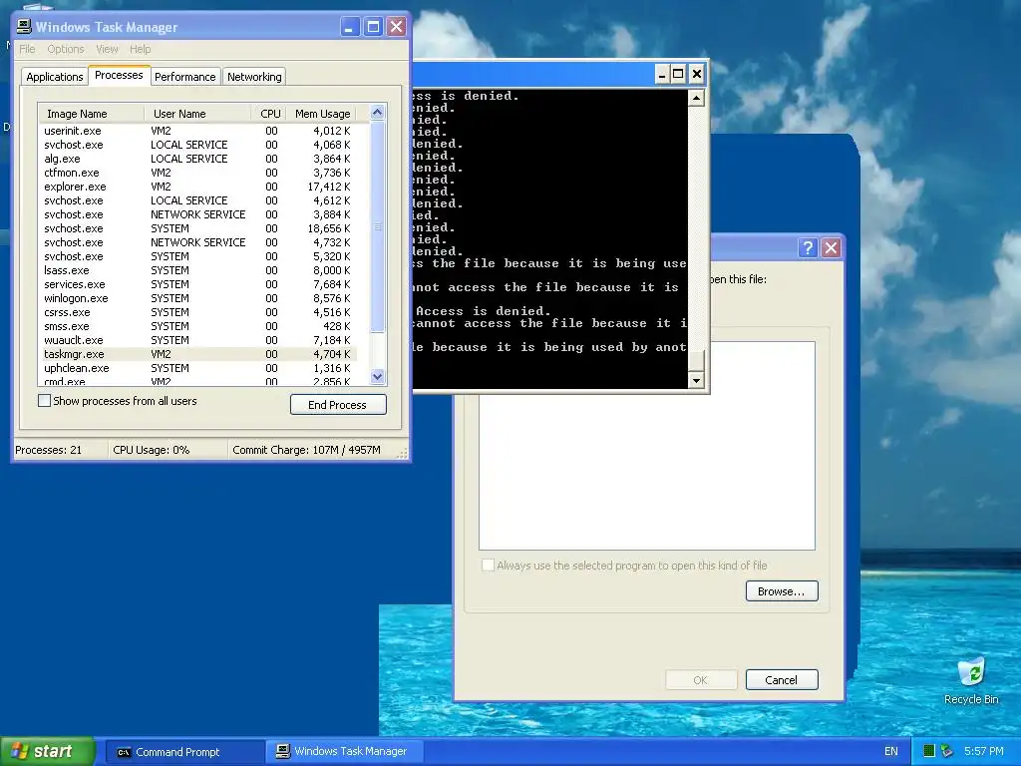Maximize the Command Prompt window
The height and width of the screenshot is (766, 1021).
(678, 74)
